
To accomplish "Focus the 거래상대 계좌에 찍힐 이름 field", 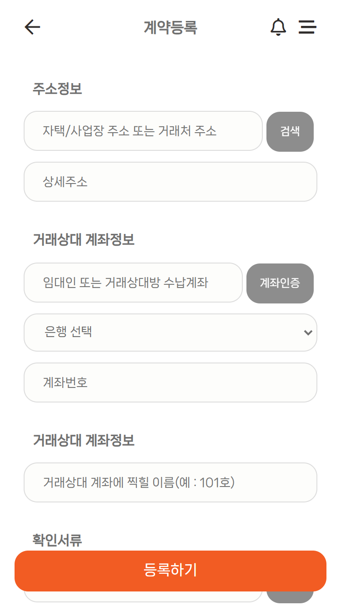I will [x=170, y=482].
